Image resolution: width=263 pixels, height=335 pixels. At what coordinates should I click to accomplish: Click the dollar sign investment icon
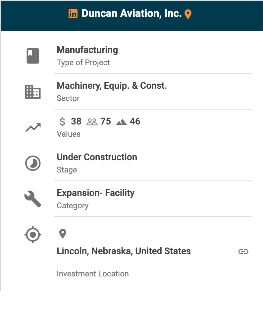62,122
